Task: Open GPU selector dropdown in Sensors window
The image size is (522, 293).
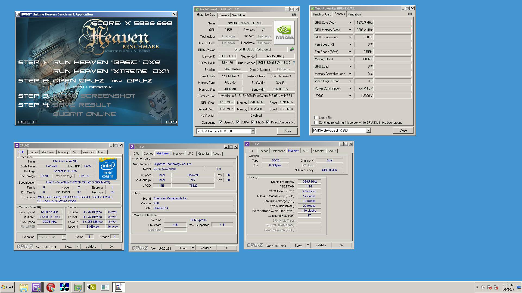Action: click(368, 130)
